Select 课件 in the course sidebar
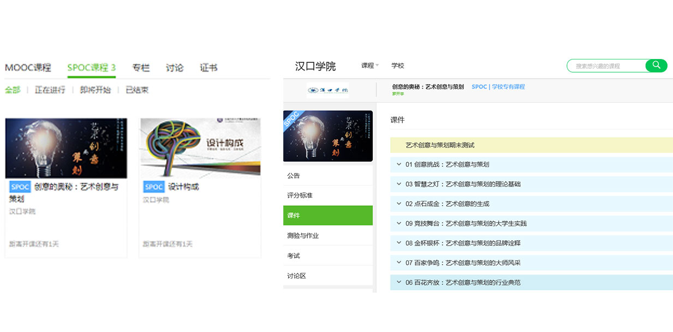 coord(328,216)
